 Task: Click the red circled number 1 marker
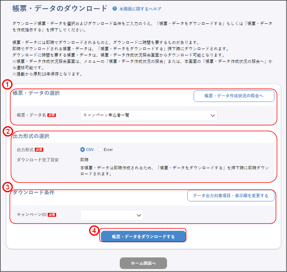[x=6, y=85]
